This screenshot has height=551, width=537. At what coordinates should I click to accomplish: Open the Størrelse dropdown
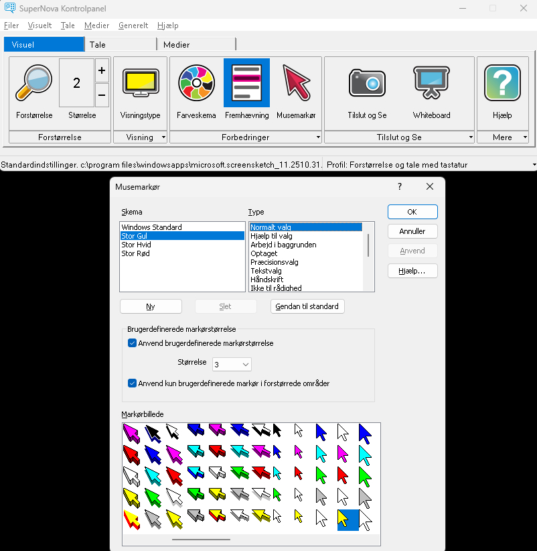[232, 365]
